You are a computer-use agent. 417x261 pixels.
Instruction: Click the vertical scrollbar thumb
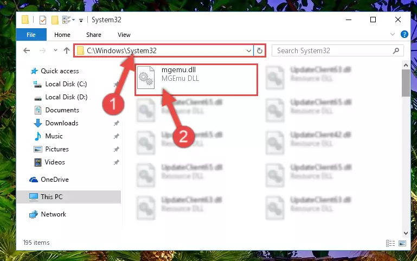click(406, 83)
